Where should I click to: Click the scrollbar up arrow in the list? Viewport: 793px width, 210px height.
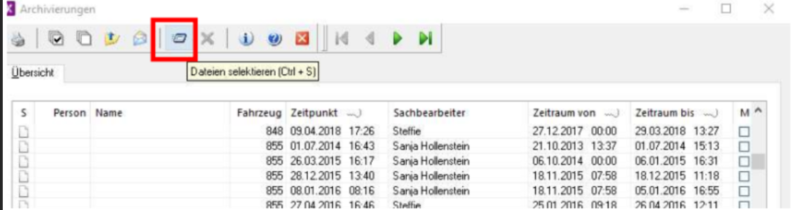[758, 111]
